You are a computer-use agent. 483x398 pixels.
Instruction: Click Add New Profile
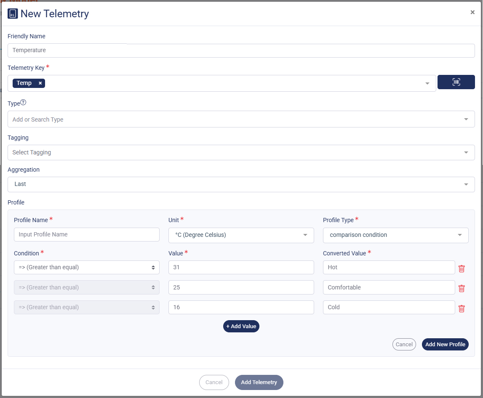pos(445,344)
